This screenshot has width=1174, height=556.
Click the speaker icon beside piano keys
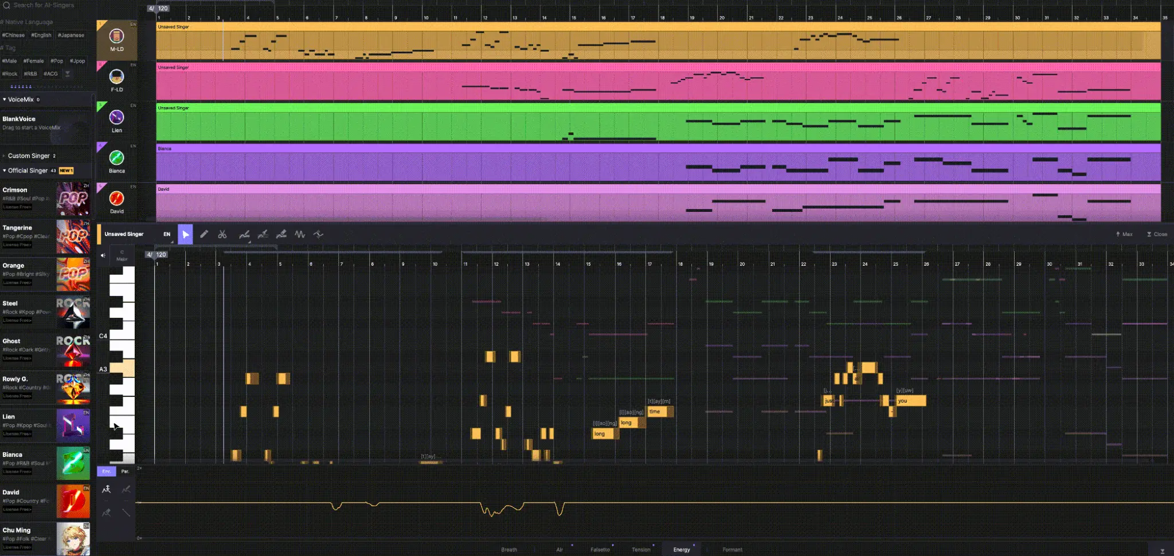103,255
